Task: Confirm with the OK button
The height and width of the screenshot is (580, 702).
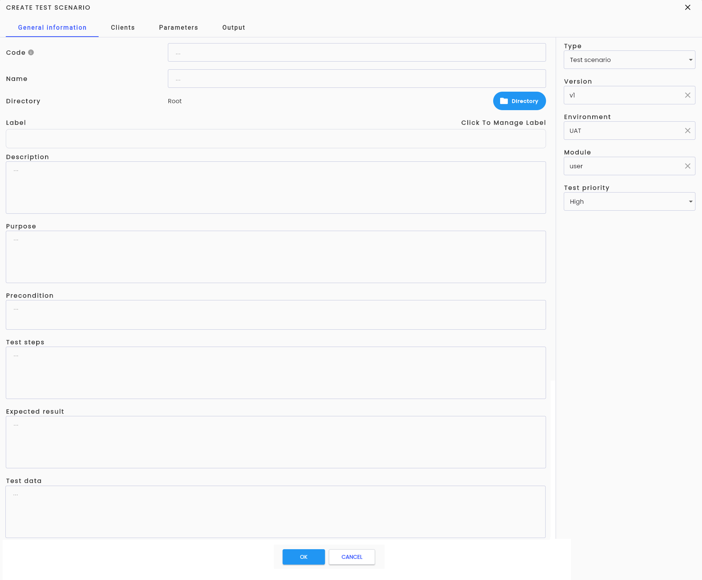Action: pos(304,557)
